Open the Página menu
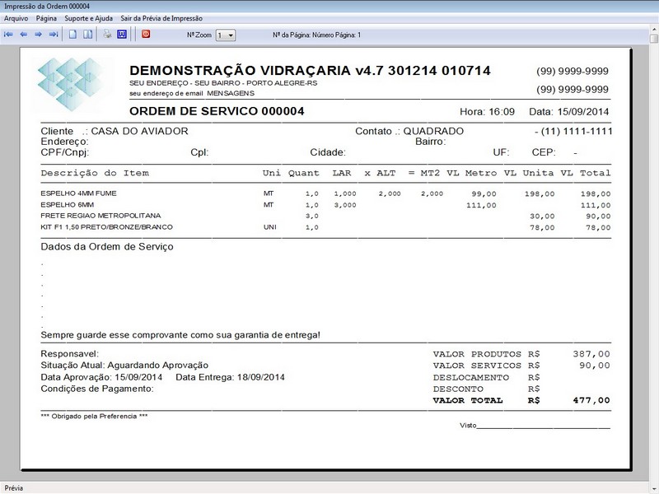659x494 pixels. 46,18
